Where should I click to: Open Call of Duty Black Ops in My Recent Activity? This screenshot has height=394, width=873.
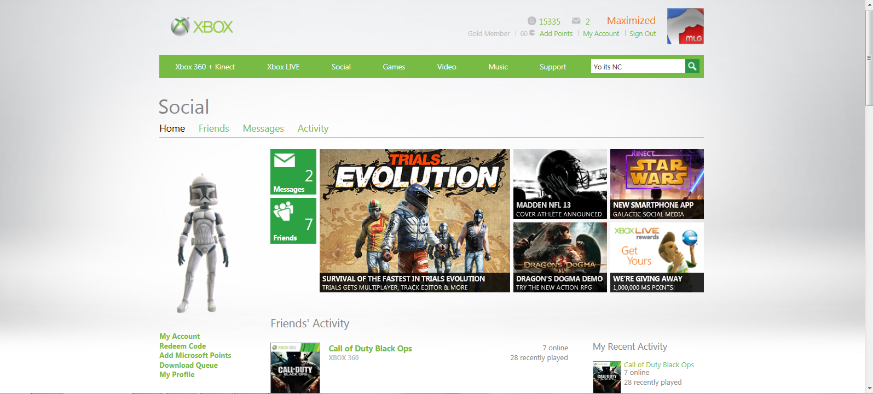659,364
